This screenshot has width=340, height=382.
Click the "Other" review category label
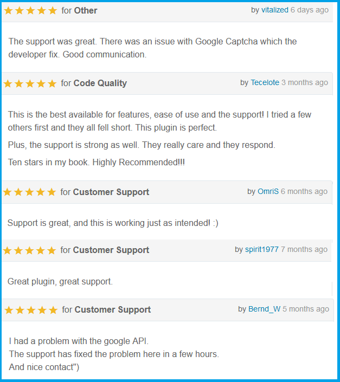pyautogui.click(x=86, y=10)
